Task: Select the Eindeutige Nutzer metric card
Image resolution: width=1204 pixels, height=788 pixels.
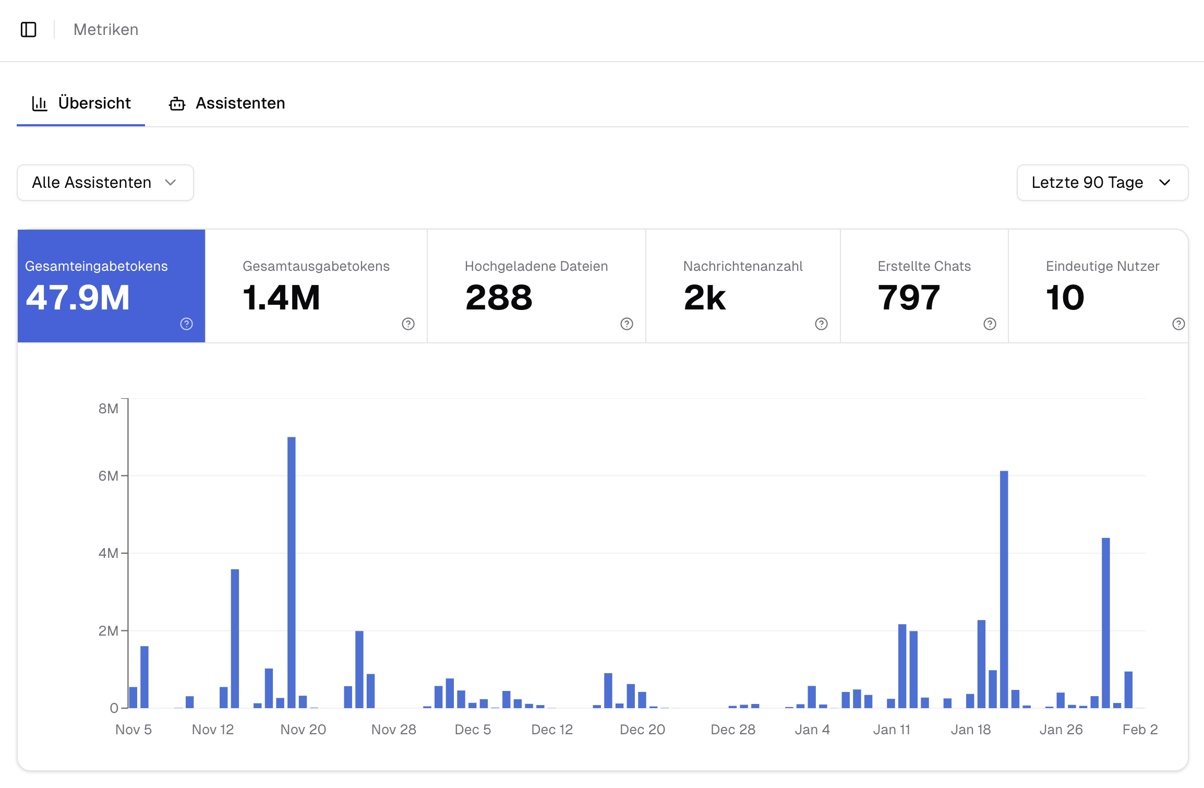Action: coord(1098,286)
